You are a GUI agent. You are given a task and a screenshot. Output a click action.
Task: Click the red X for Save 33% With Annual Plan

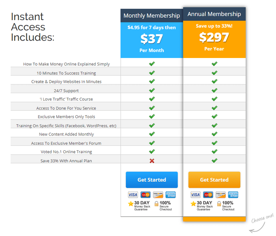152,161
